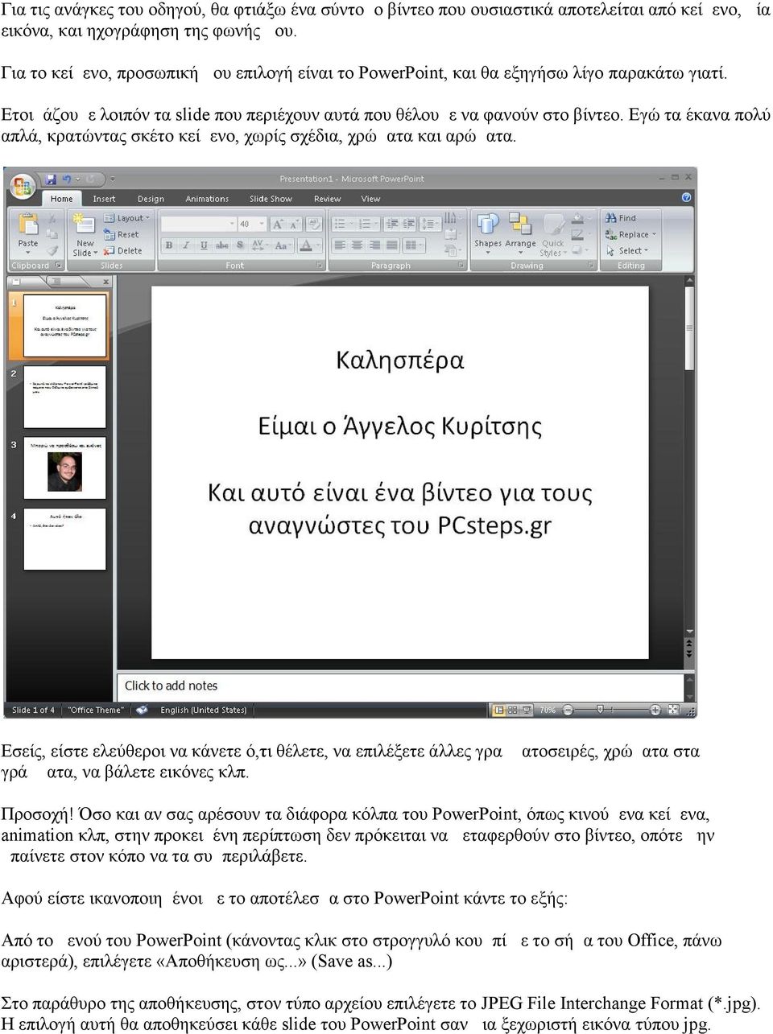The height and width of the screenshot is (1034, 773).
Task: Select the slide 4 thumbnail
Action: click(65, 539)
